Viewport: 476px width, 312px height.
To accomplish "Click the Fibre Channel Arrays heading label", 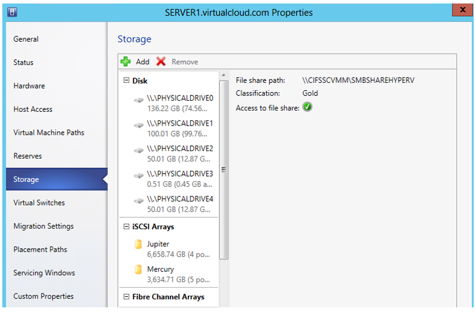I will pyautogui.click(x=168, y=297).
